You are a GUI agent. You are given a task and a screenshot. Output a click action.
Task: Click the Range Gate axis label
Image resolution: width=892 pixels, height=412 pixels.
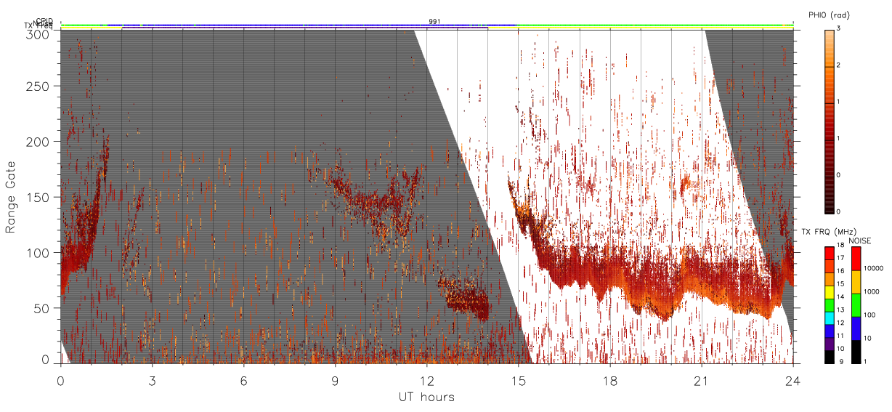[x=12, y=197]
